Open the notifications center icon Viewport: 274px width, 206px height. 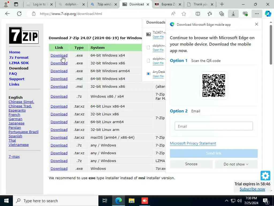265,201
